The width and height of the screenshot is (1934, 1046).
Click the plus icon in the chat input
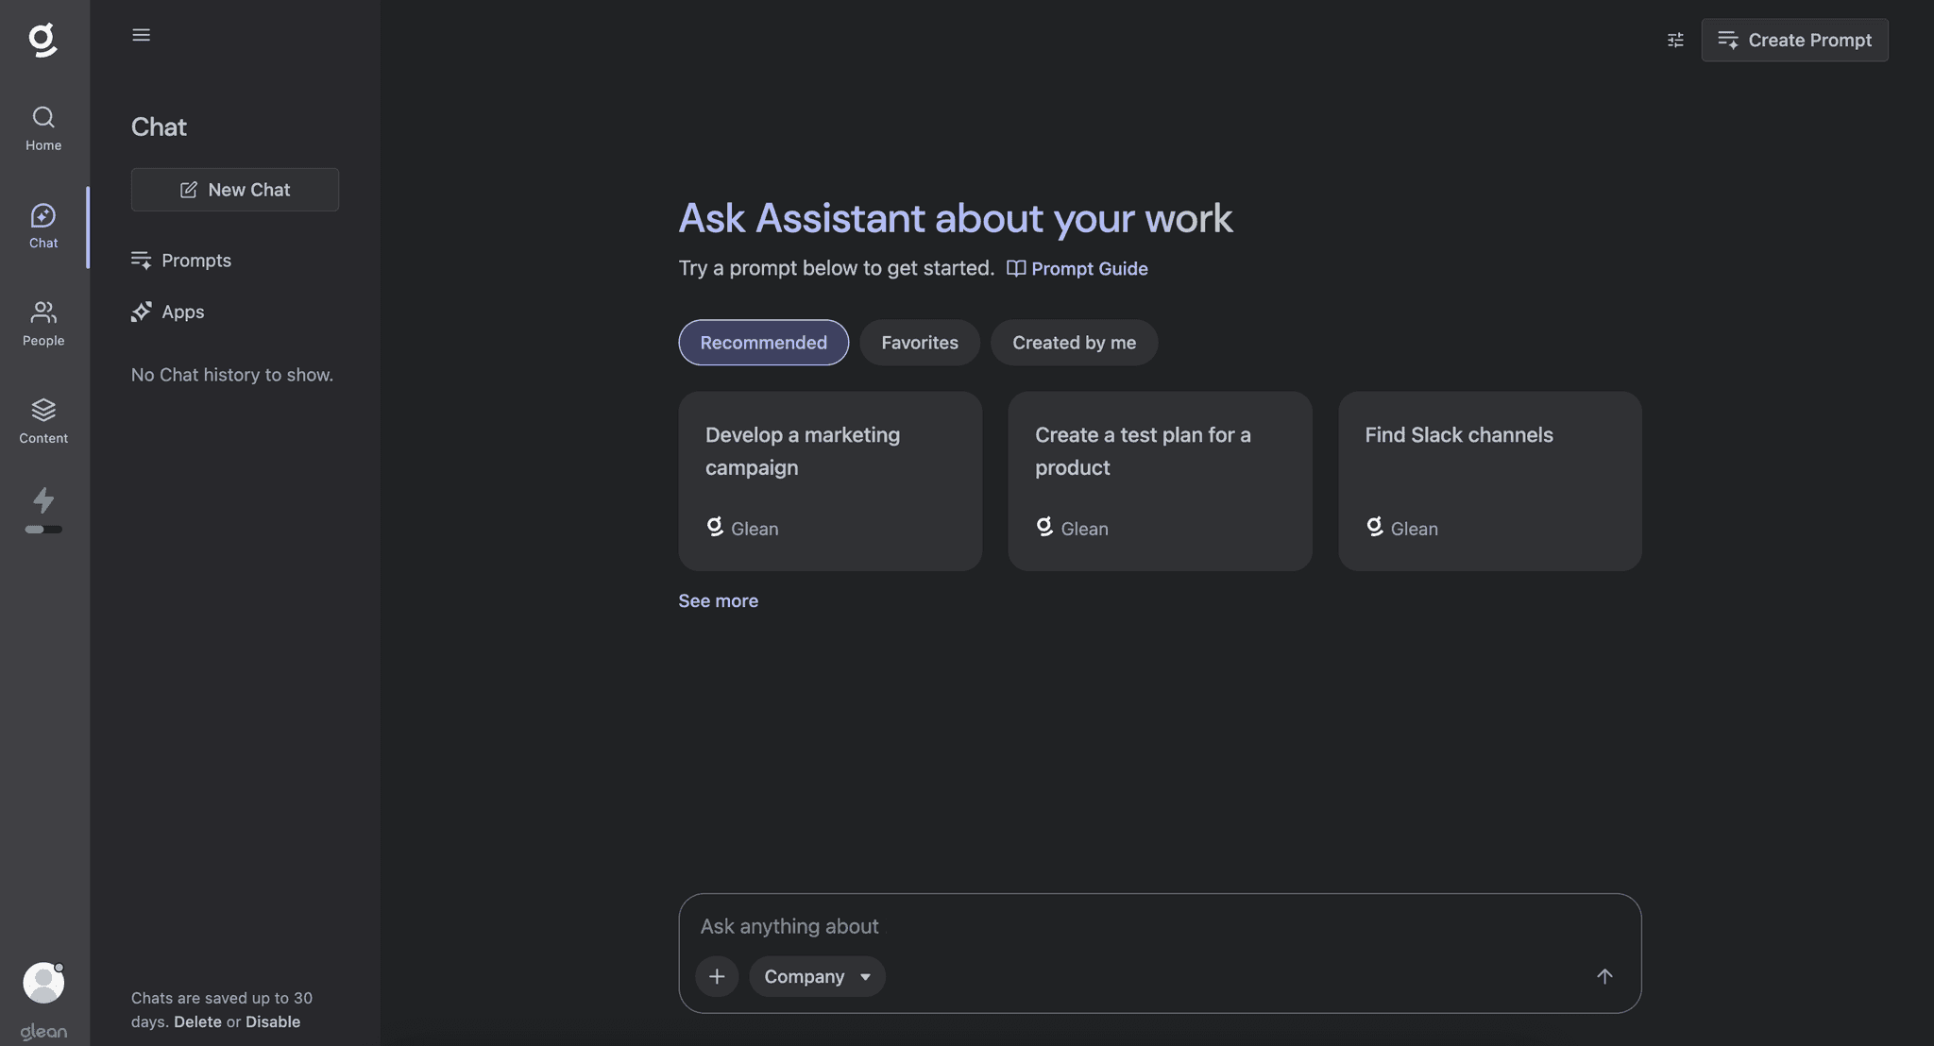(x=717, y=976)
